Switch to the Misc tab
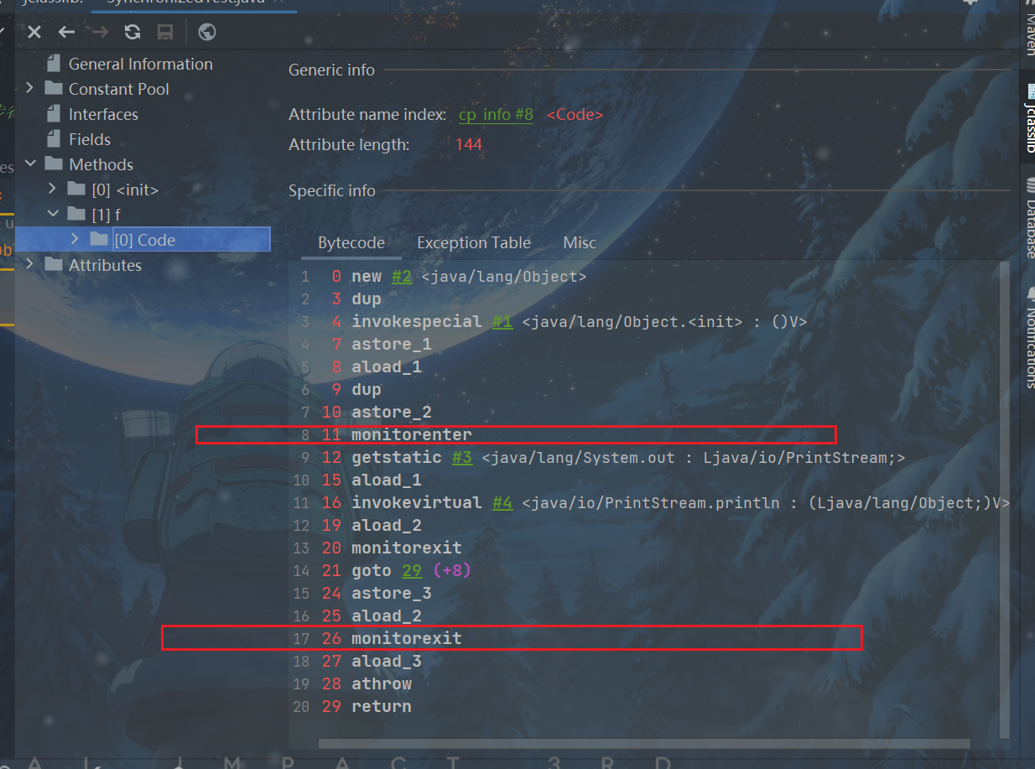This screenshot has height=769, width=1035. tap(579, 242)
